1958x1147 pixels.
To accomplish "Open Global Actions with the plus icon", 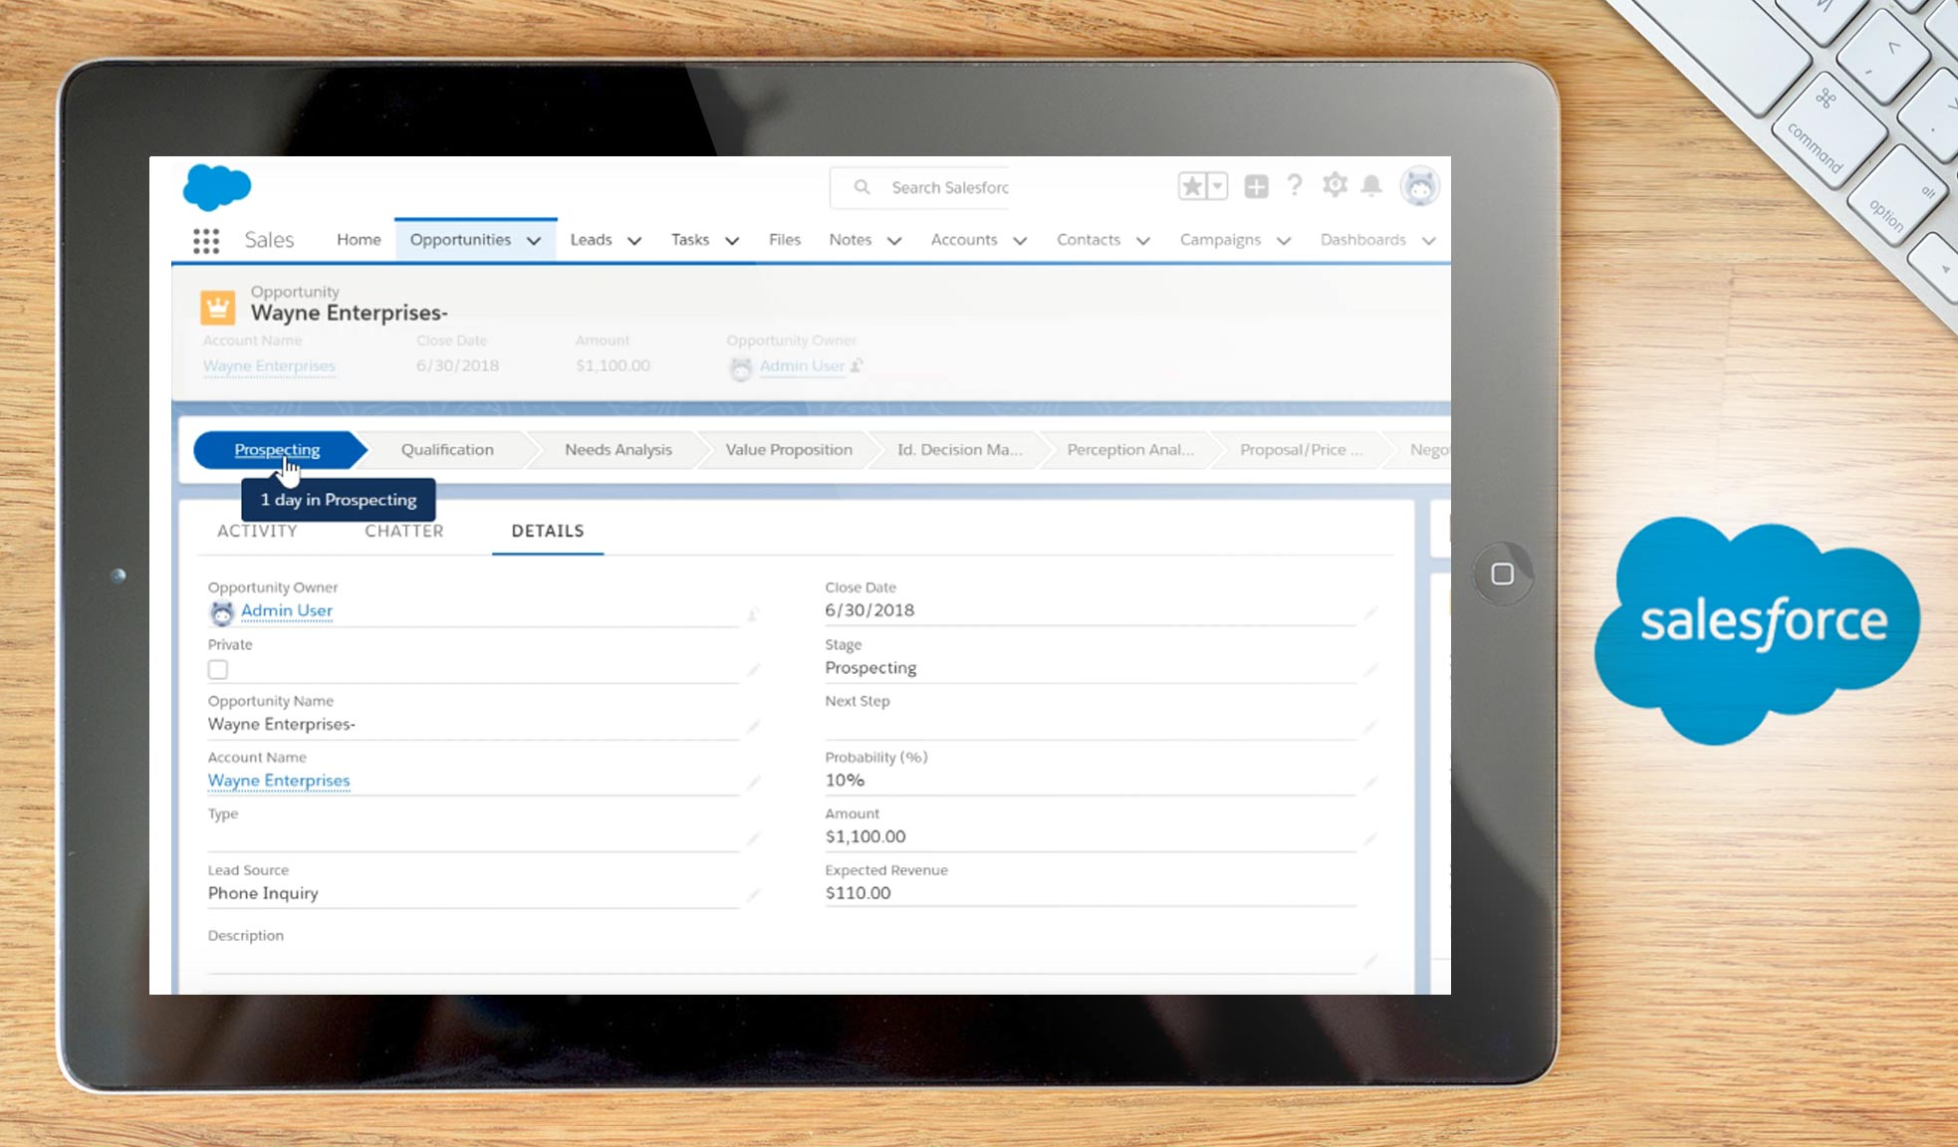I will [1256, 185].
